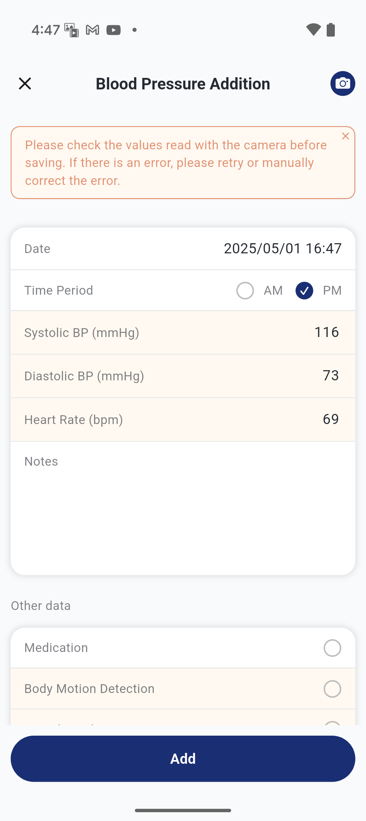Open the date and time picker
This screenshot has width=366, height=821.
[282, 249]
